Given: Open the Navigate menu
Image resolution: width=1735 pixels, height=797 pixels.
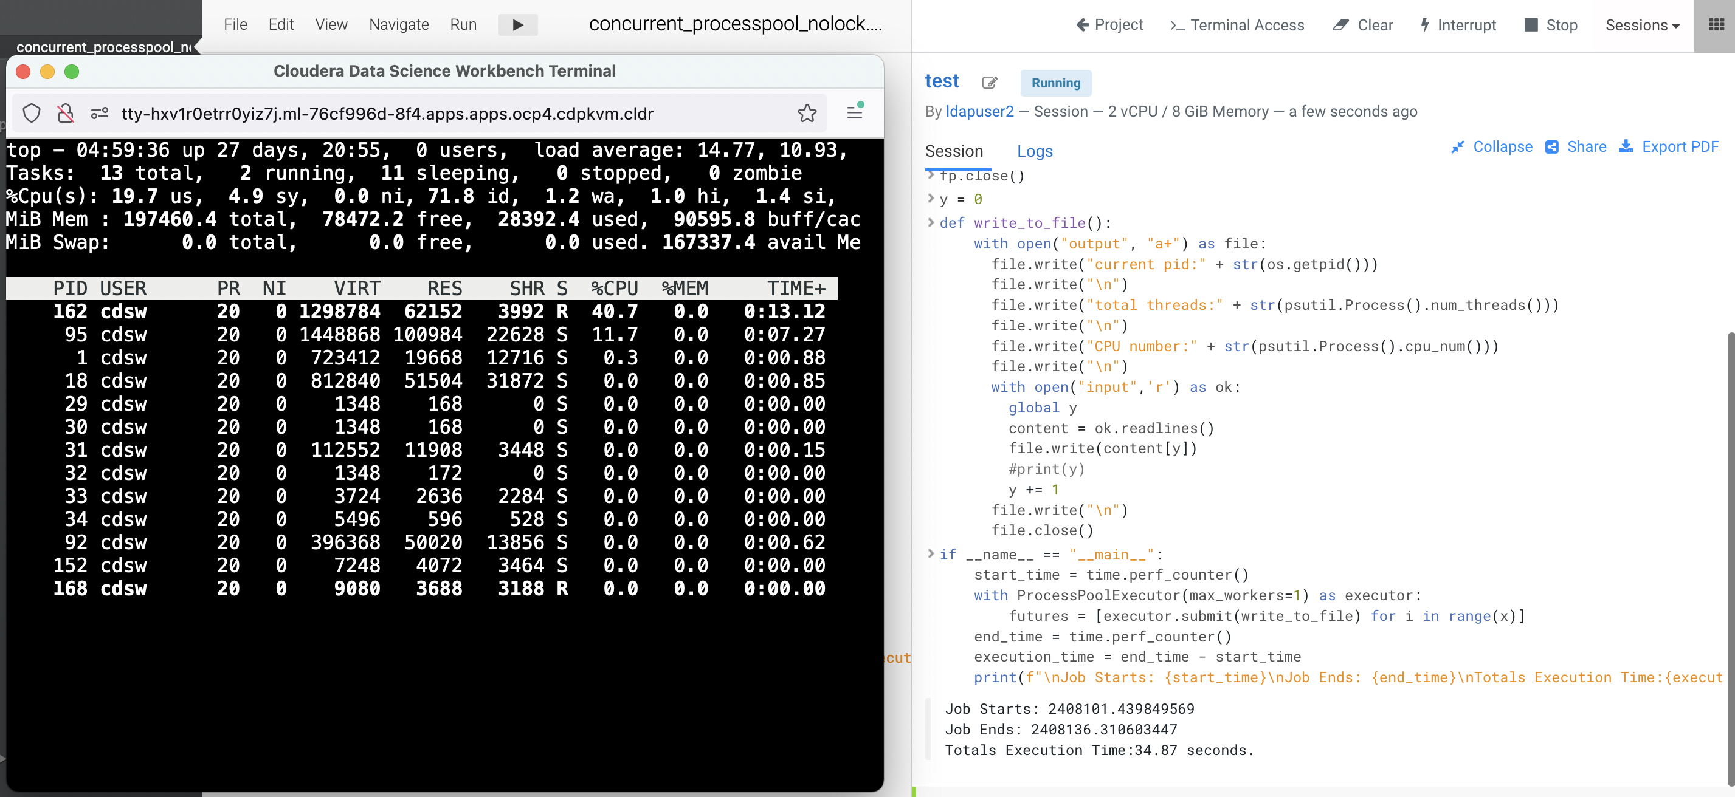Looking at the screenshot, I should coord(399,25).
